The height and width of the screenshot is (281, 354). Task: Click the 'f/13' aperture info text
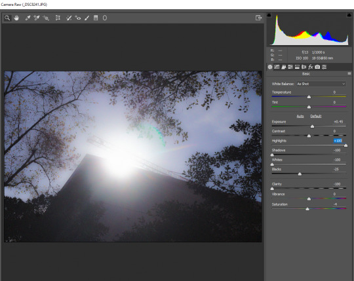305,52
